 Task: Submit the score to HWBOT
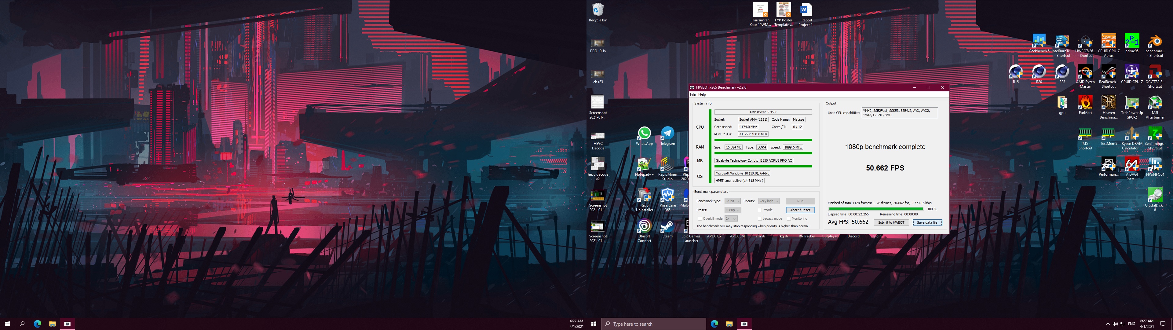pyautogui.click(x=891, y=222)
